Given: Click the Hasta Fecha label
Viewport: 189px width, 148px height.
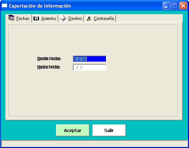Looking at the screenshot, I should coord(49,67).
